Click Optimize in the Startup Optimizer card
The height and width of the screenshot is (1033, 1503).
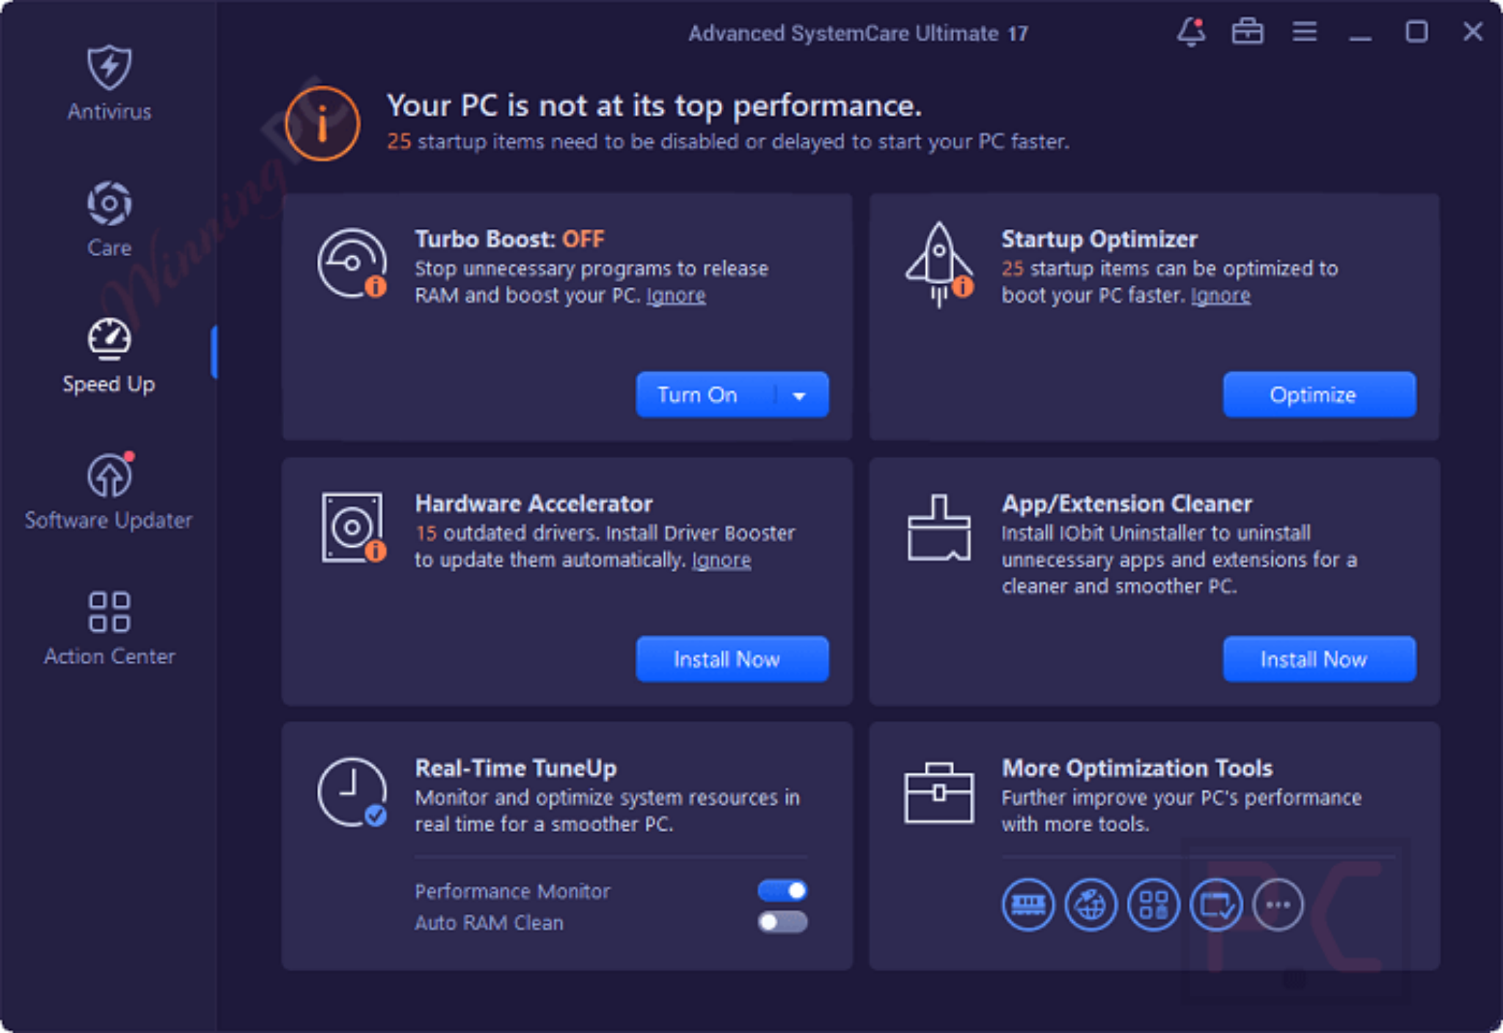pos(1319,395)
